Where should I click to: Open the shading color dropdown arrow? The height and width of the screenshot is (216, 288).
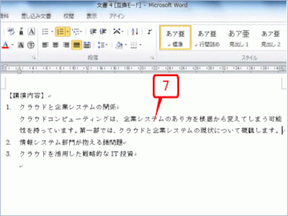[x=126, y=45]
